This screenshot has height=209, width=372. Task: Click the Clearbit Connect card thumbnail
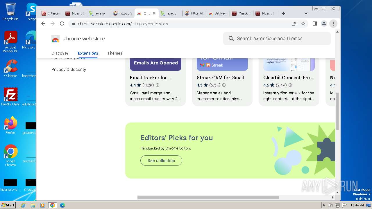point(289,64)
